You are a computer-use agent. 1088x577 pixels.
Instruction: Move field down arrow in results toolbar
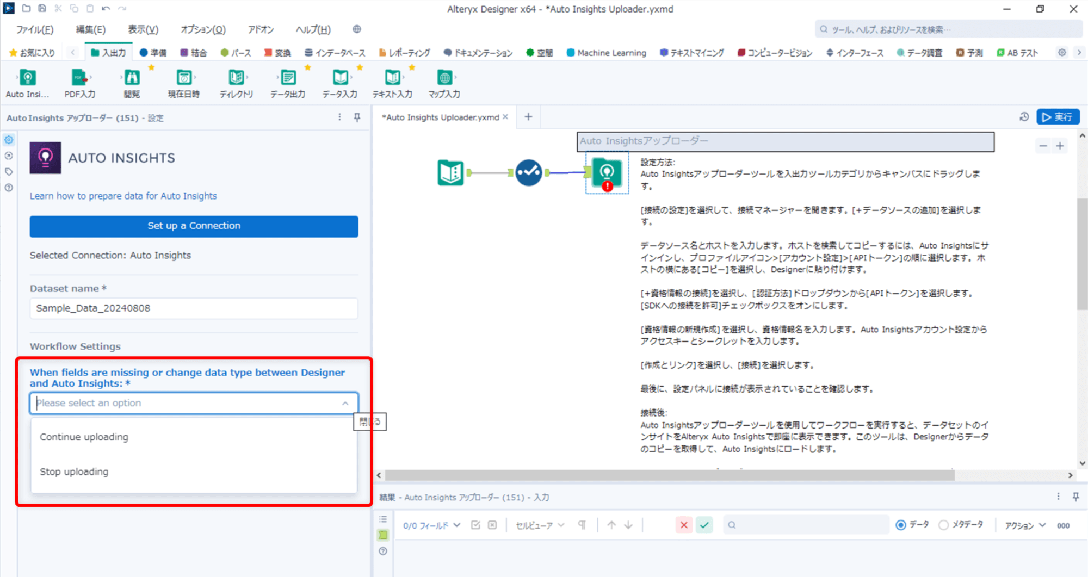[x=628, y=525]
